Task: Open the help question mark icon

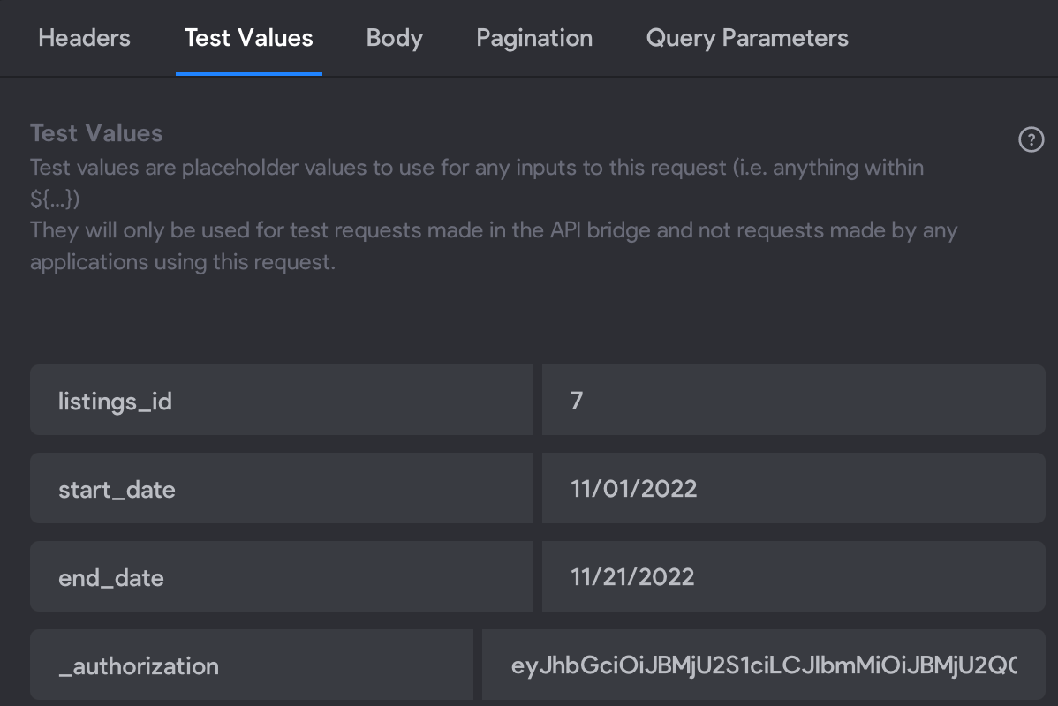Action: coord(1031,139)
